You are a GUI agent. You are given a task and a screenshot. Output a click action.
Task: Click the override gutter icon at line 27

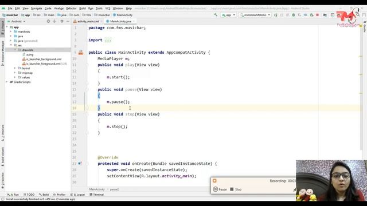point(80,164)
